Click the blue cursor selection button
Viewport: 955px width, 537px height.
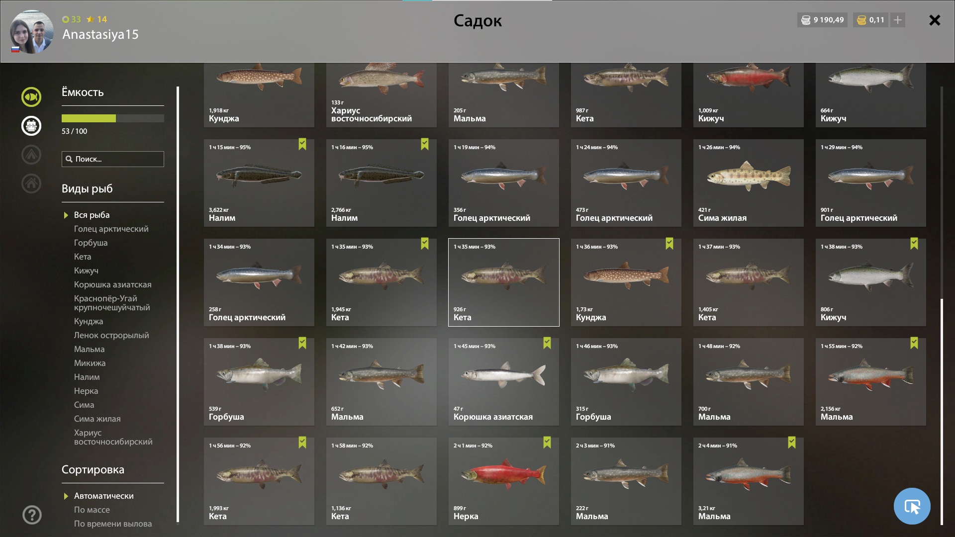point(912,506)
